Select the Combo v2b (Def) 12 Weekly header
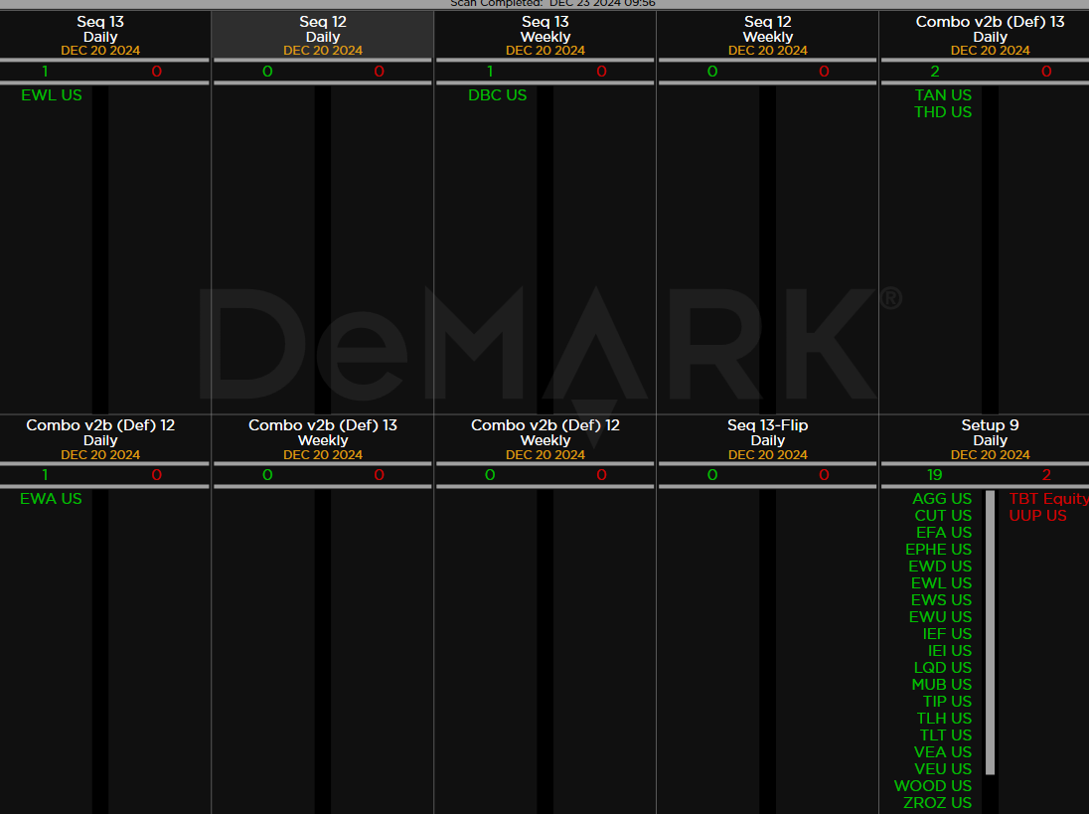This screenshot has height=814, width=1089. pyautogui.click(x=545, y=439)
